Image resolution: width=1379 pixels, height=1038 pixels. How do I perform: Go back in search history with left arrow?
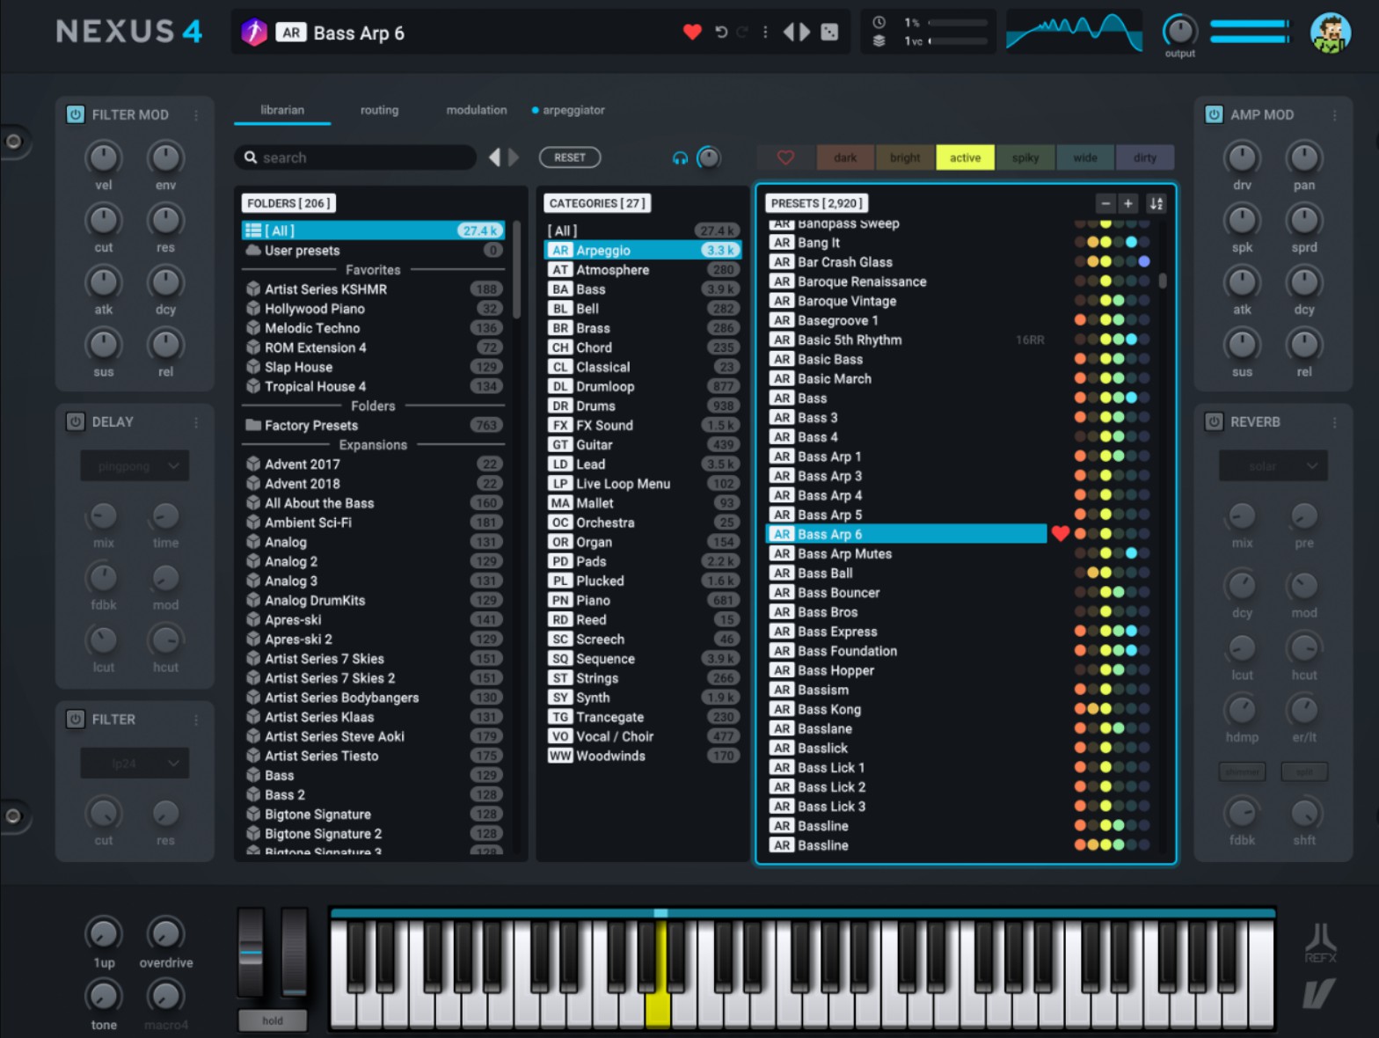click(x=494, y=157)
